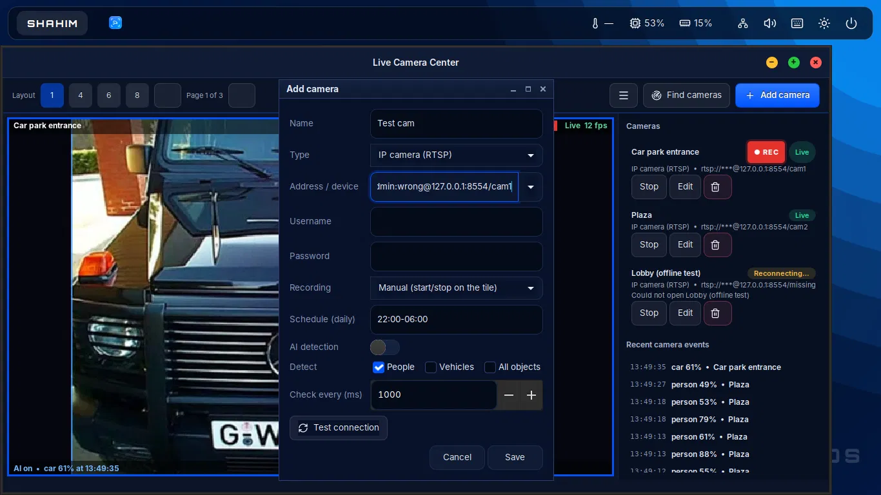Click Test connection button
This screenshot has width=881, height=495.
click(339, 428)
